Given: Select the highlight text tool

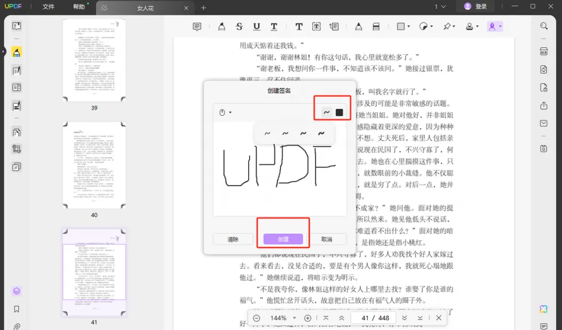Looking at the screenshot, I should 222,26.
